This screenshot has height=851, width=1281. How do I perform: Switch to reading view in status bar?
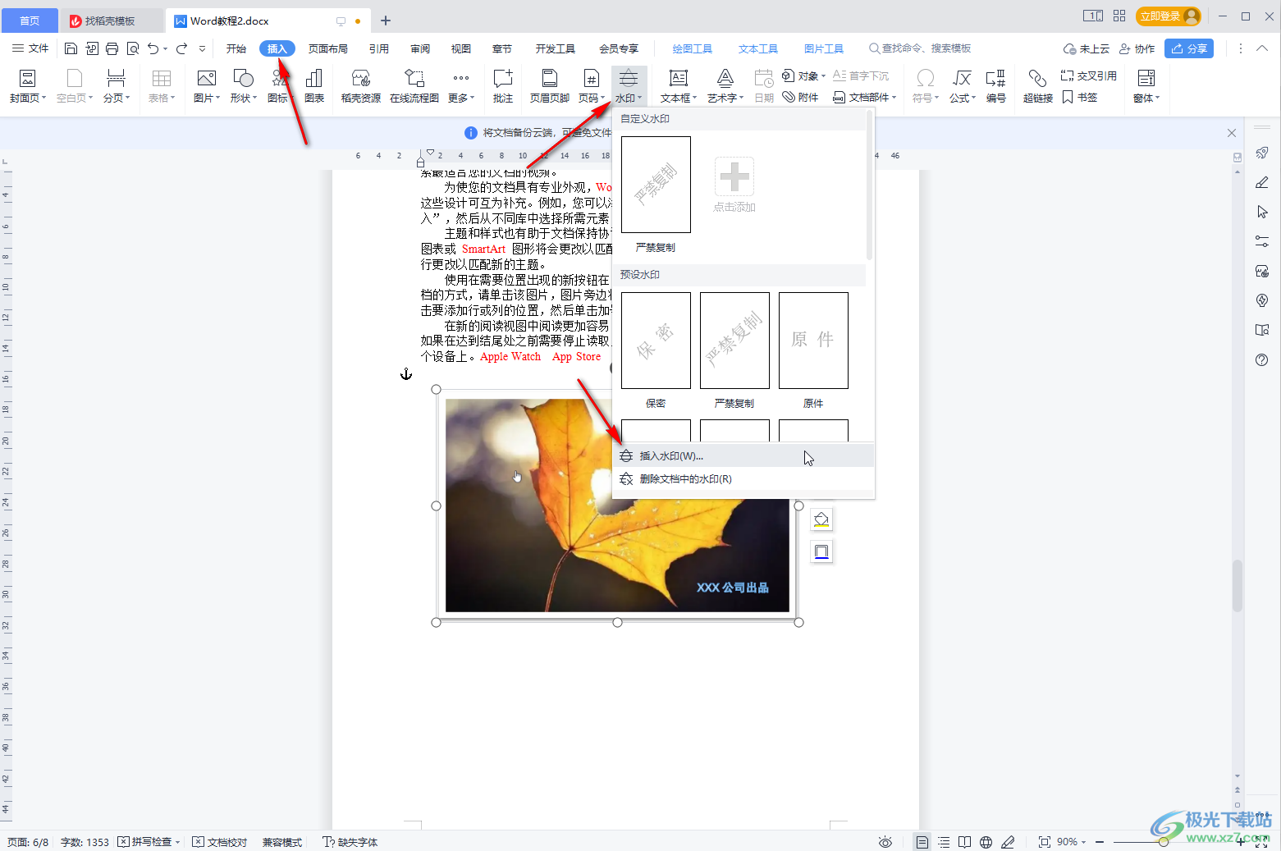tap(965, 842)
